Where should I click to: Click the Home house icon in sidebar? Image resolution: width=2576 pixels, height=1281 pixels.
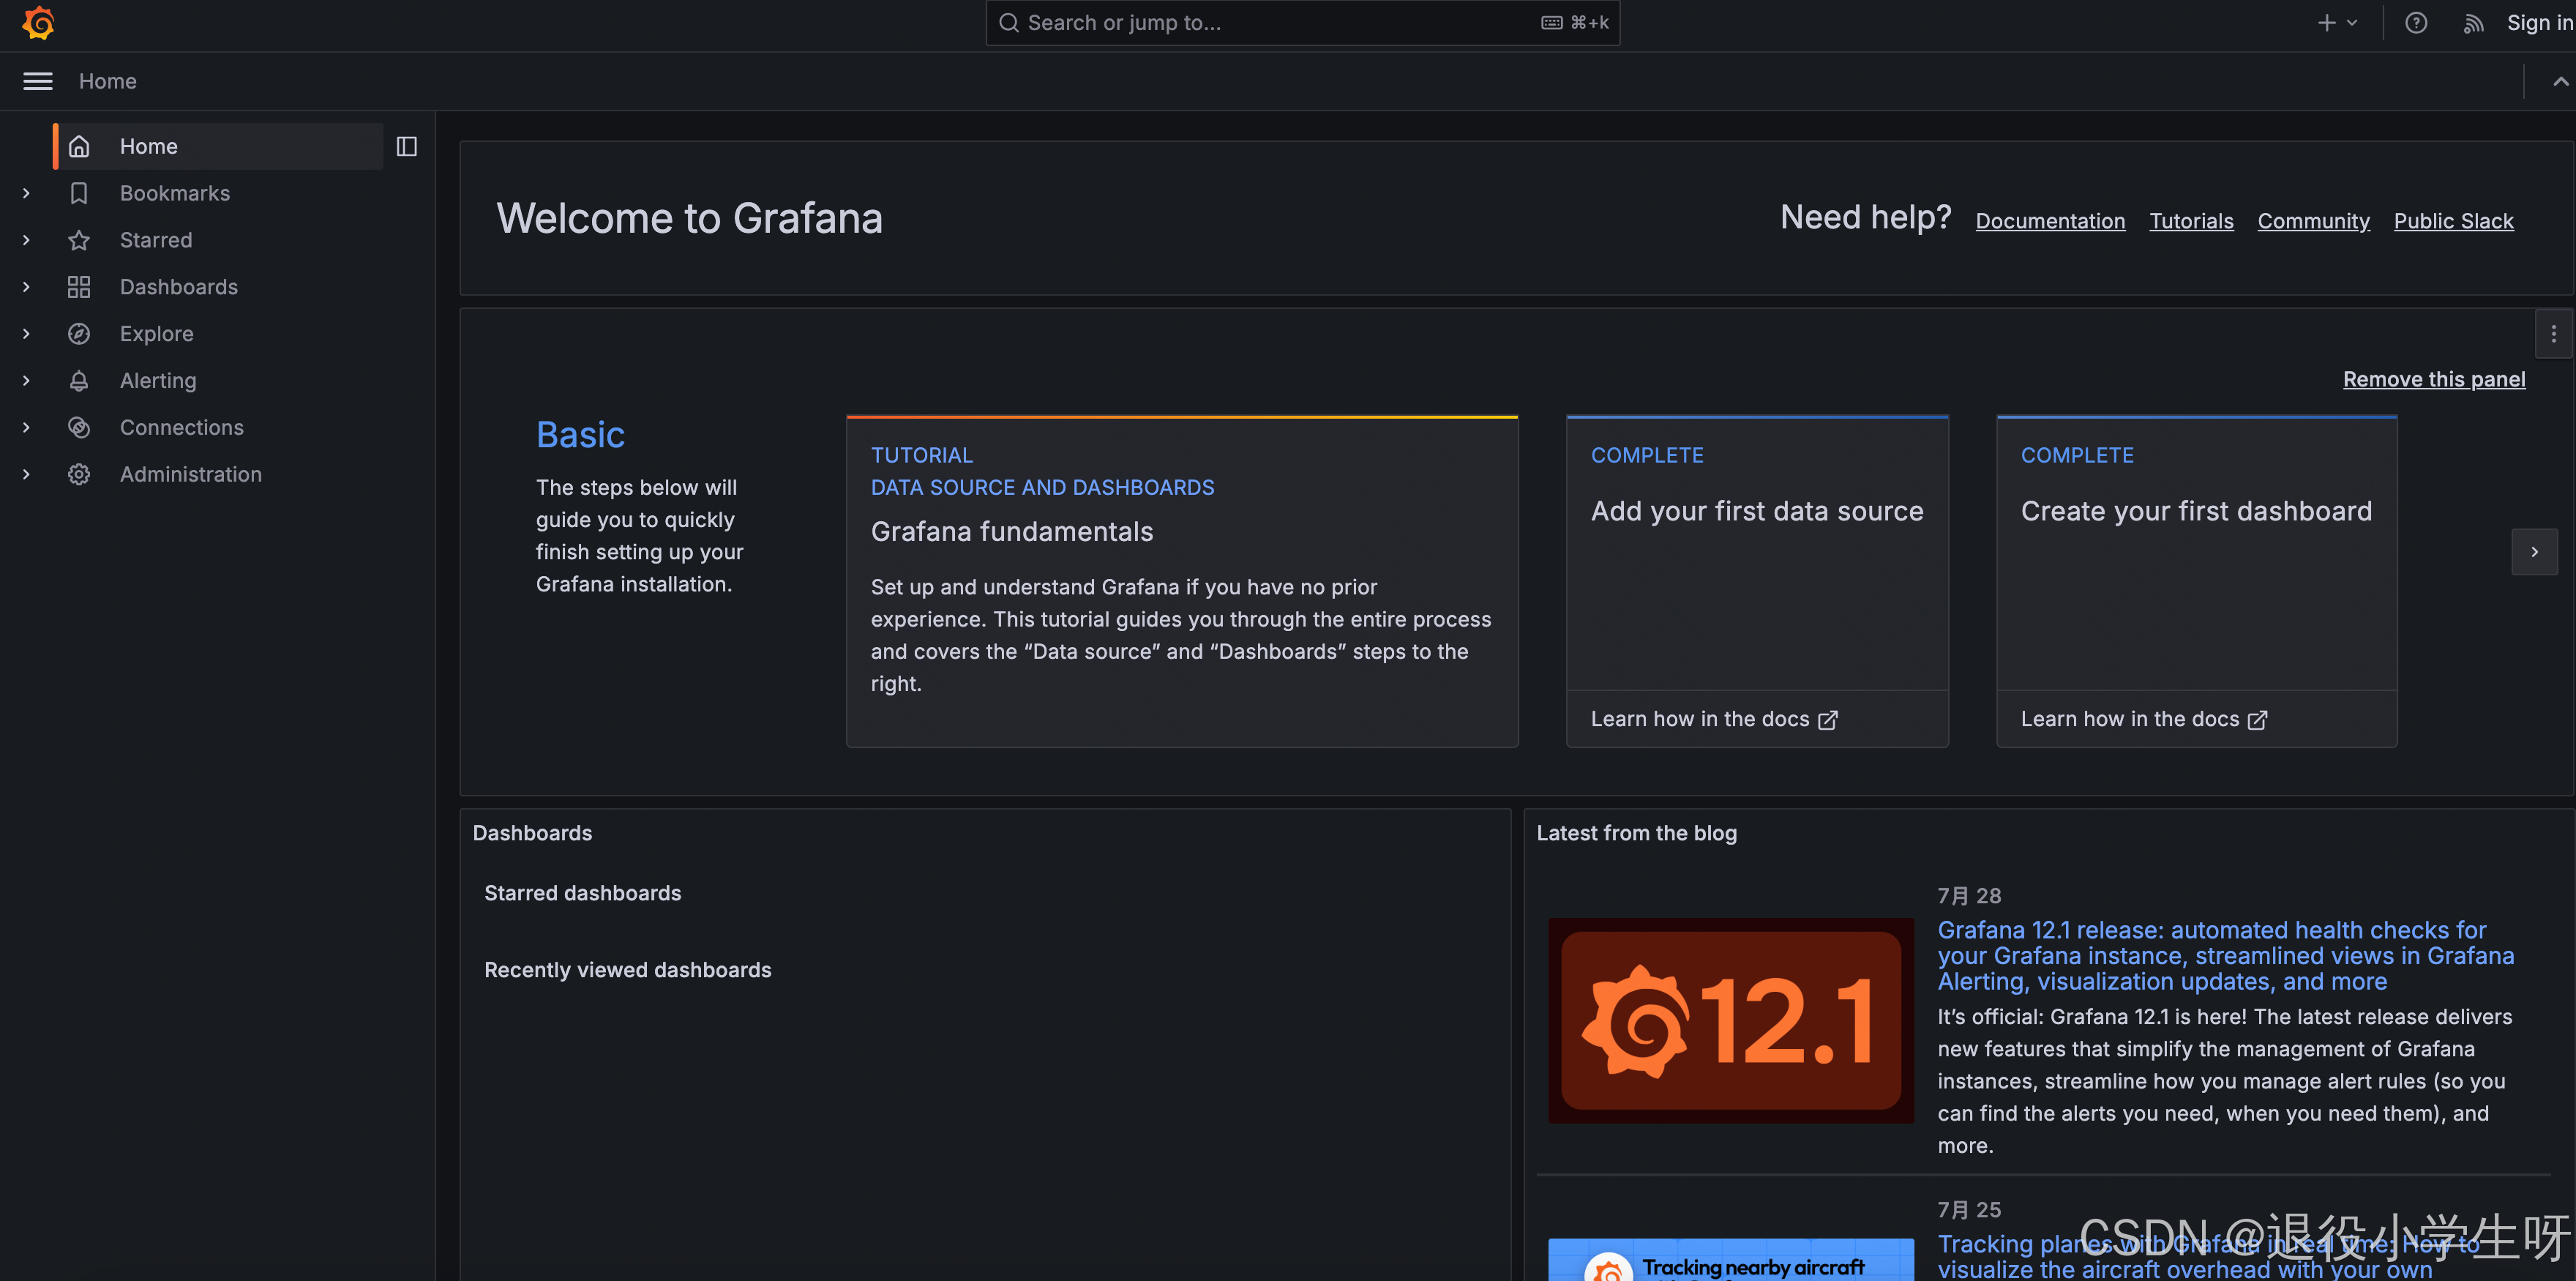[x=79, y=146]
